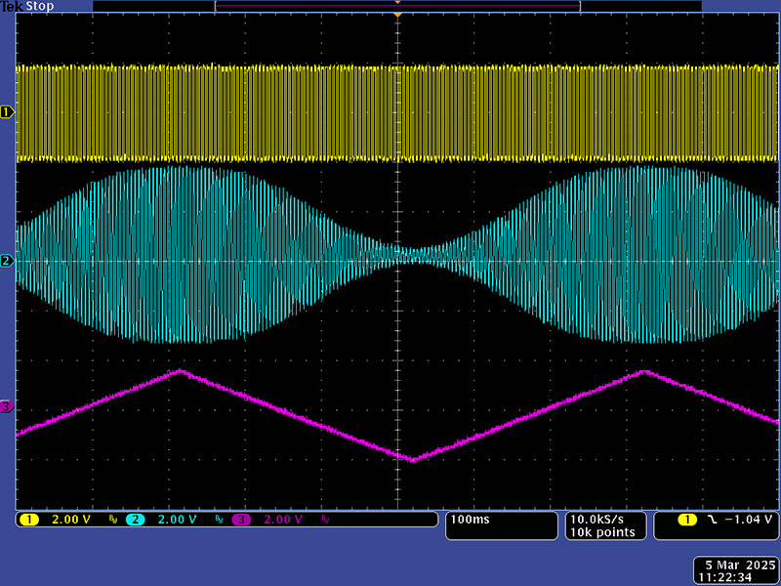Click the magenta channel 3 badge in readout
The image size is (781, 586).
coord(240,520)
